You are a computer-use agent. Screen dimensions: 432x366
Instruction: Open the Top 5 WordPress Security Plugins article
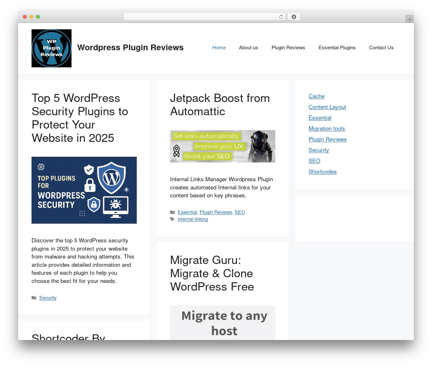pyautogui.click(x=80, y=118)
